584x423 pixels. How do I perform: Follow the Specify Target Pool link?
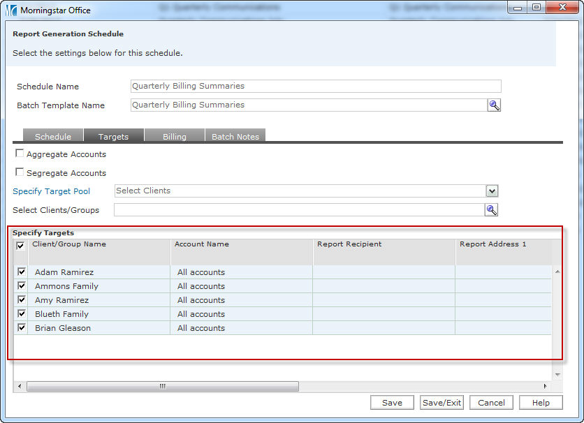pos(51,191)
